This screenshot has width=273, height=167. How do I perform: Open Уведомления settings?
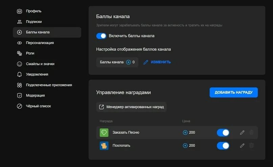(x=47, y=74)
